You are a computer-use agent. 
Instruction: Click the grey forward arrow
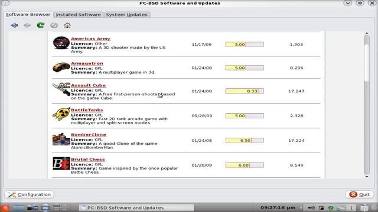[x=28, y=25]
